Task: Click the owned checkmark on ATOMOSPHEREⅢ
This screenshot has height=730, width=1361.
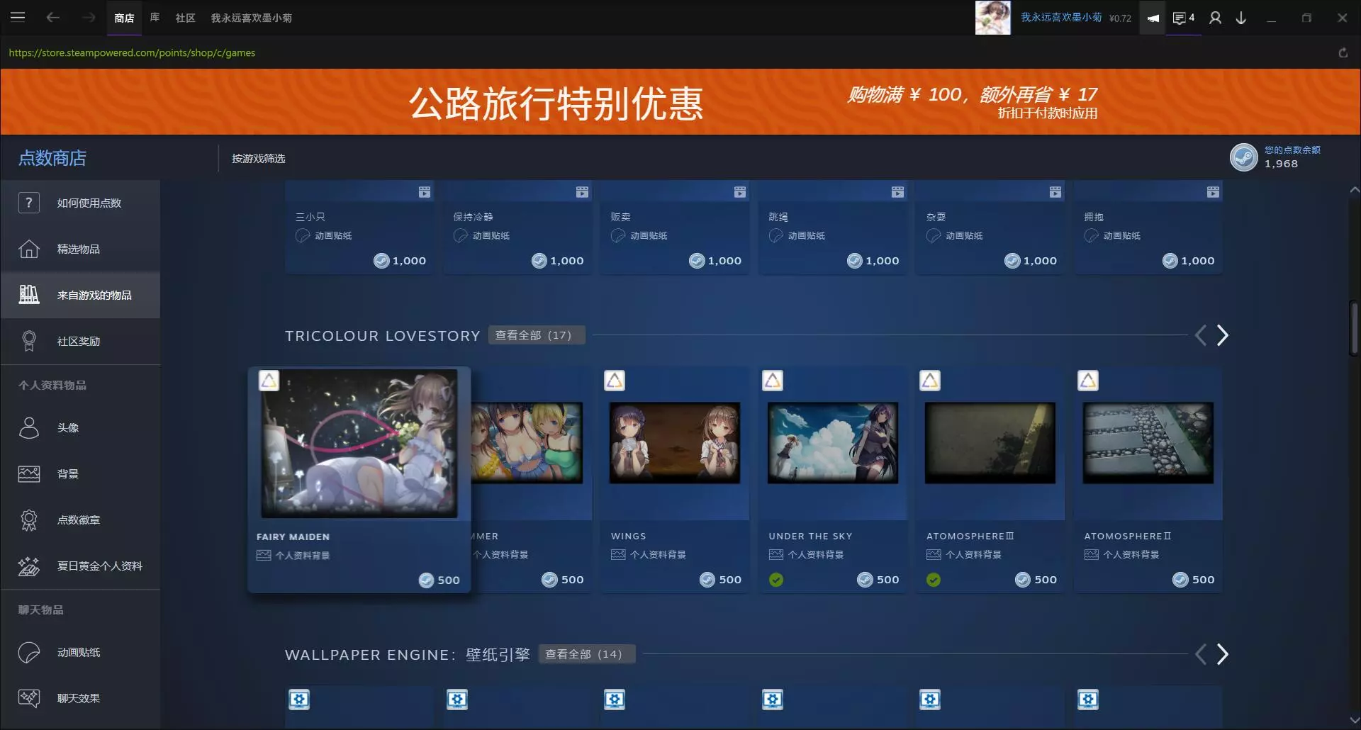Action: (x=934, y=580)
